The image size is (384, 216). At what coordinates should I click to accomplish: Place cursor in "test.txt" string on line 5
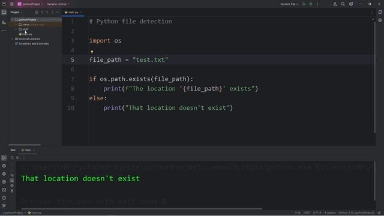151,60
